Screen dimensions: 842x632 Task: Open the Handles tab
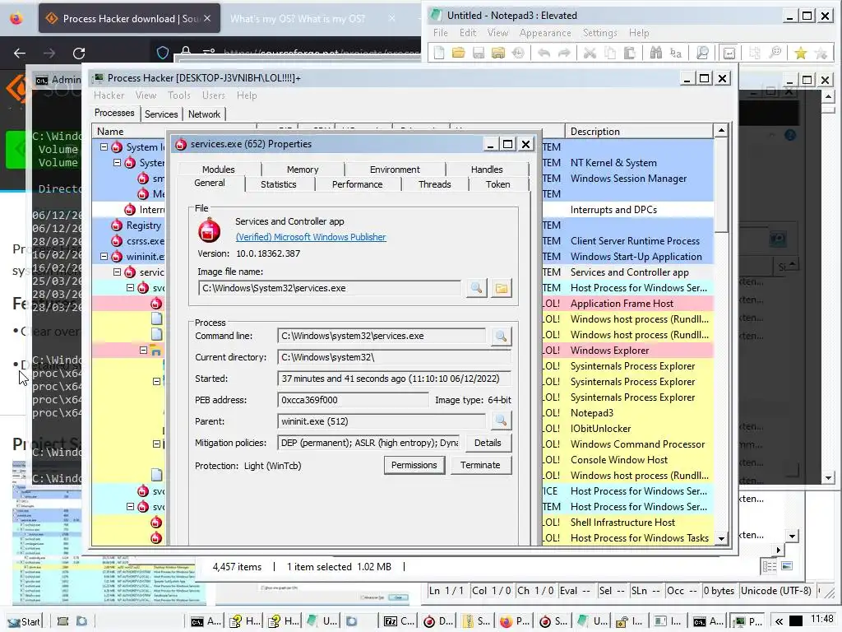(487, 170)
